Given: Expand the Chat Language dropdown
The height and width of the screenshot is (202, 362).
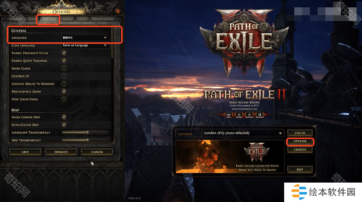Looking at the screenshot, I should [85, 45].
